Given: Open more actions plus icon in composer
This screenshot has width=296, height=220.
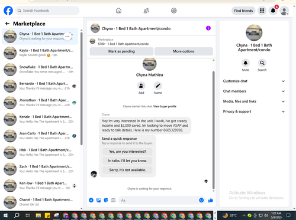Looking at the screenshot, I should pos(91,200).
